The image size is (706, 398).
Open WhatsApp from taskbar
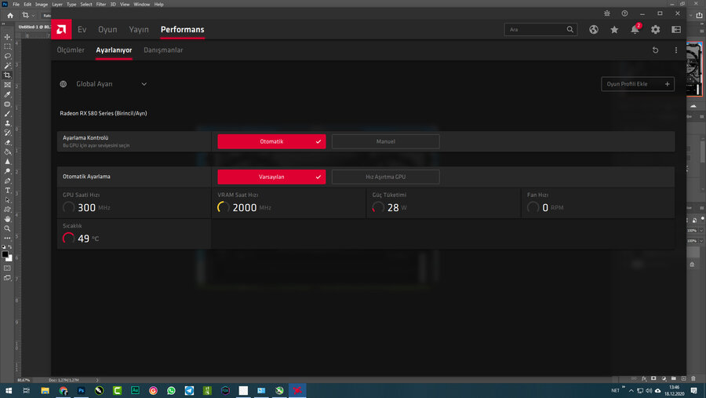click(x=171, y=390)
